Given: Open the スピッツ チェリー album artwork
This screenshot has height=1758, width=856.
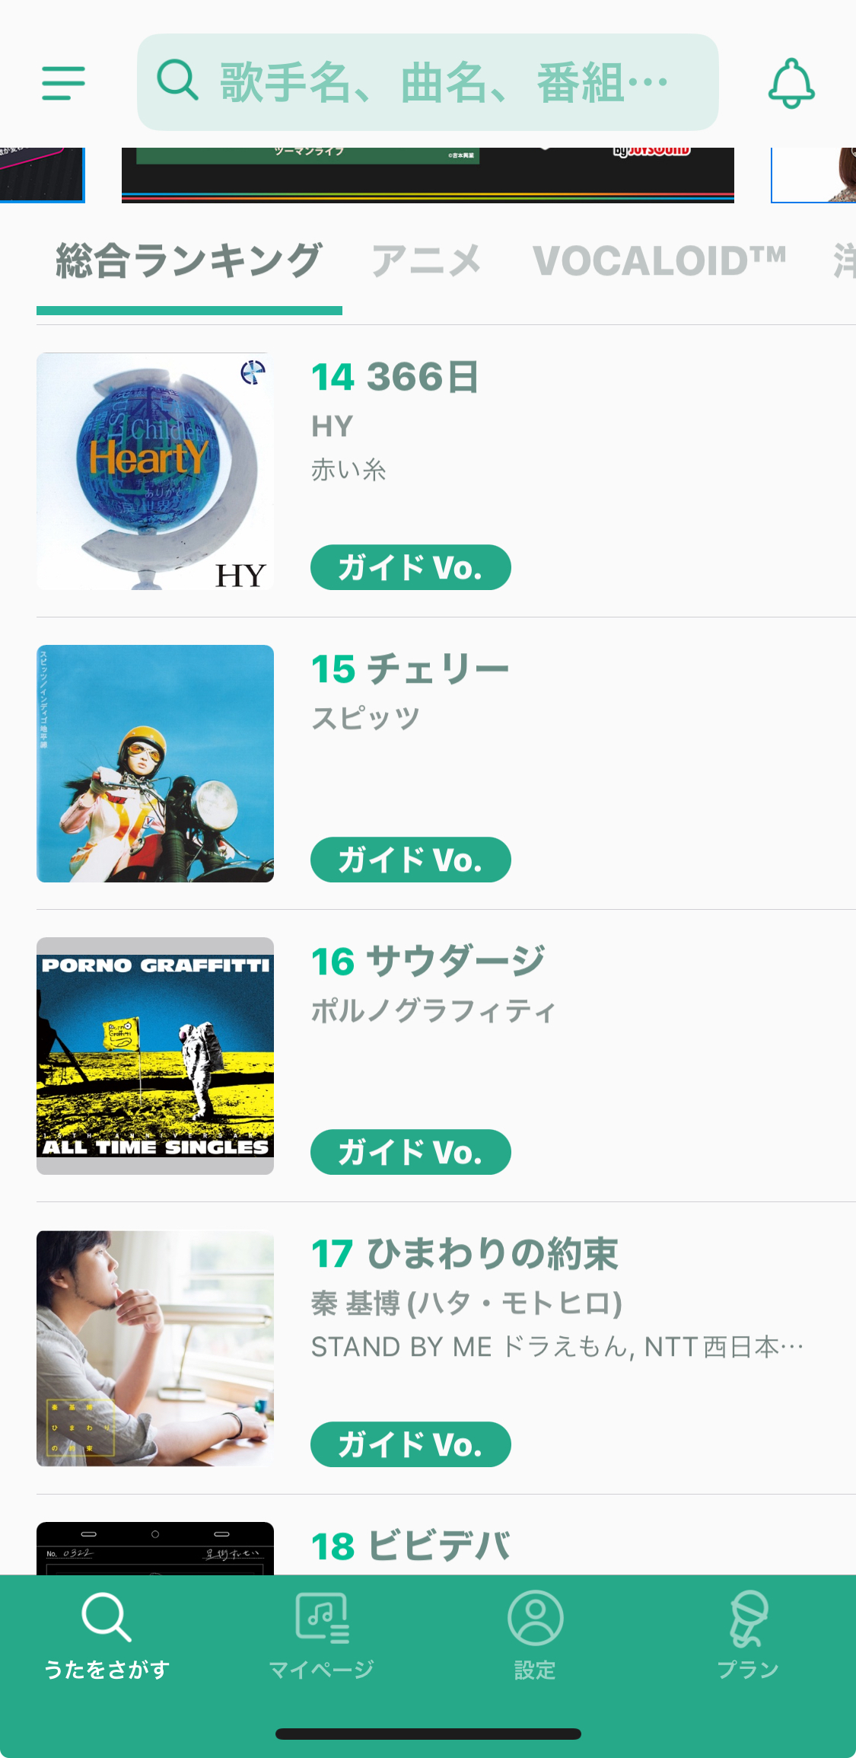Looking at the screenshot, I should coord(155,764).
